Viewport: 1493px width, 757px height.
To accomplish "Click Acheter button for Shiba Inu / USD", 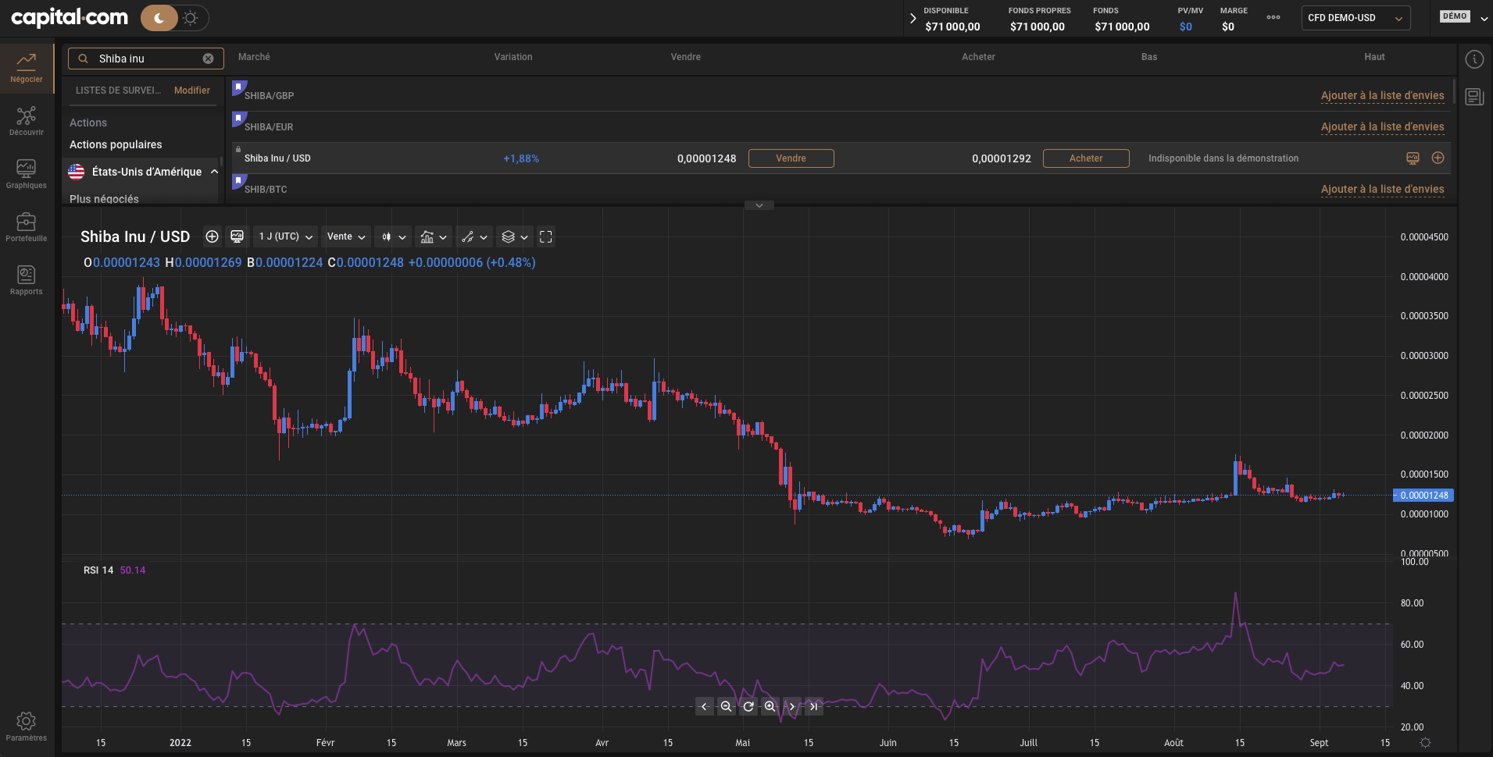I will 1086,158.
